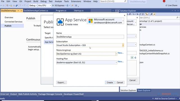
Task: Open the Error List tab
Action: [x=4, y=94]
